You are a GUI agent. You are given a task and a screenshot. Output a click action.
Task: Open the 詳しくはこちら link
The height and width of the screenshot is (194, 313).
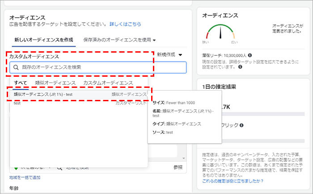coord(125,24)
